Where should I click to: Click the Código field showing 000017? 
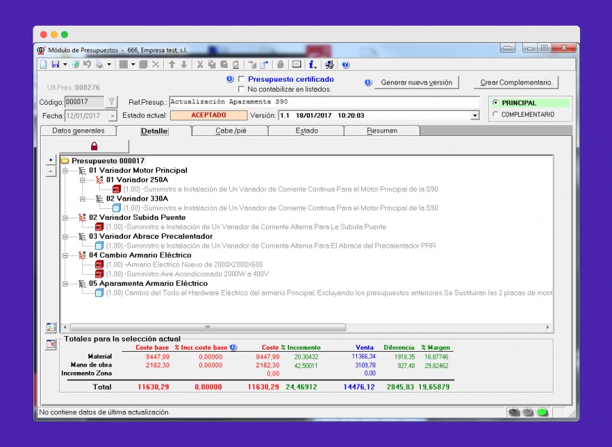click(84, 102)
